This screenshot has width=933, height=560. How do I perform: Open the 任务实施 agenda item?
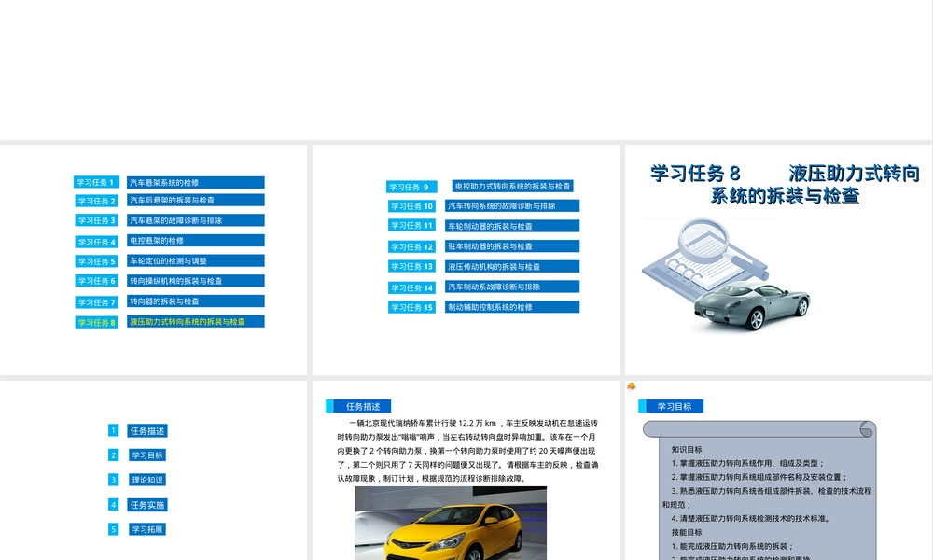[x=147, y=505]
